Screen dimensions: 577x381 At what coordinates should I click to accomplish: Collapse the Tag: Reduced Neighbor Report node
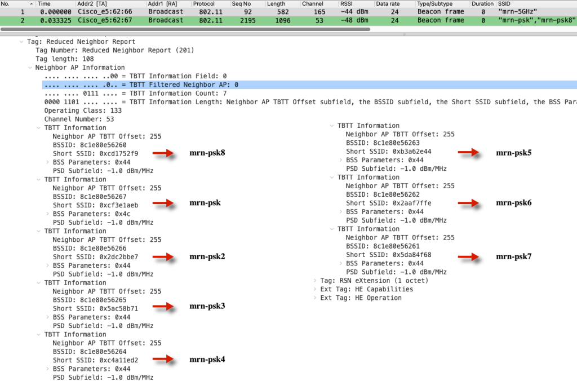click(x=22, y=42)
